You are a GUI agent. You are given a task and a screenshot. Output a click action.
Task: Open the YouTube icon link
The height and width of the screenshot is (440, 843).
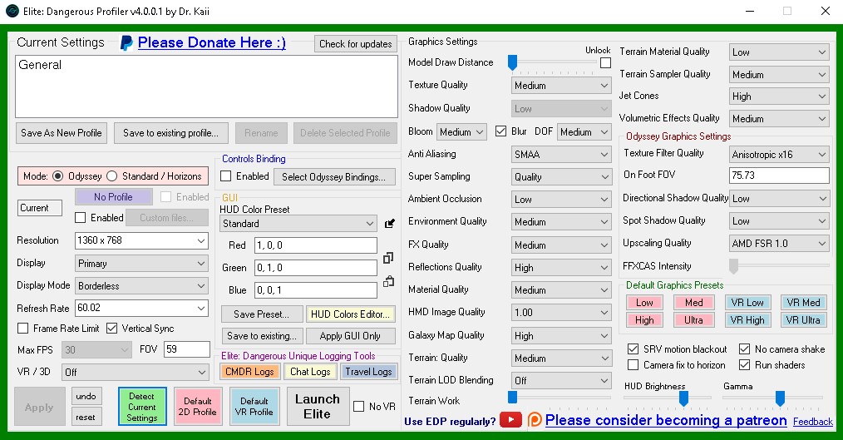click(x=510, y=420)
